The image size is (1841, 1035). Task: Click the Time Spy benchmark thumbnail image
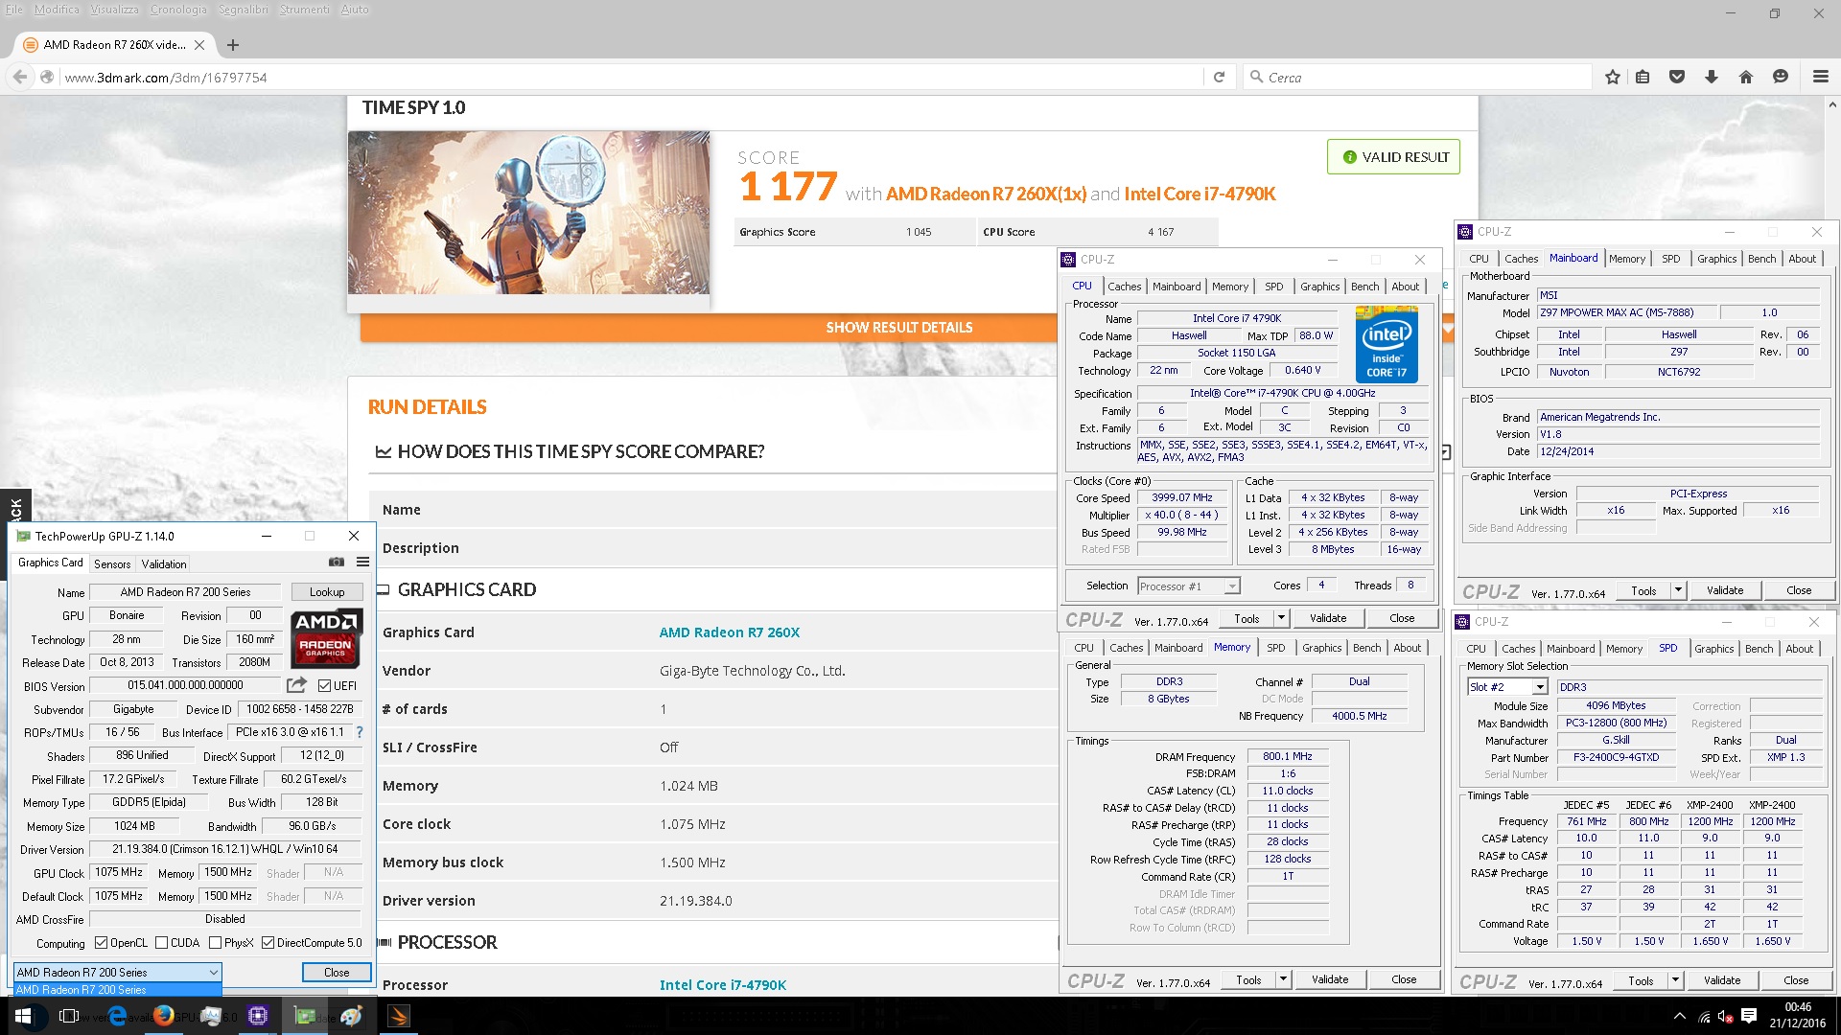529,213
